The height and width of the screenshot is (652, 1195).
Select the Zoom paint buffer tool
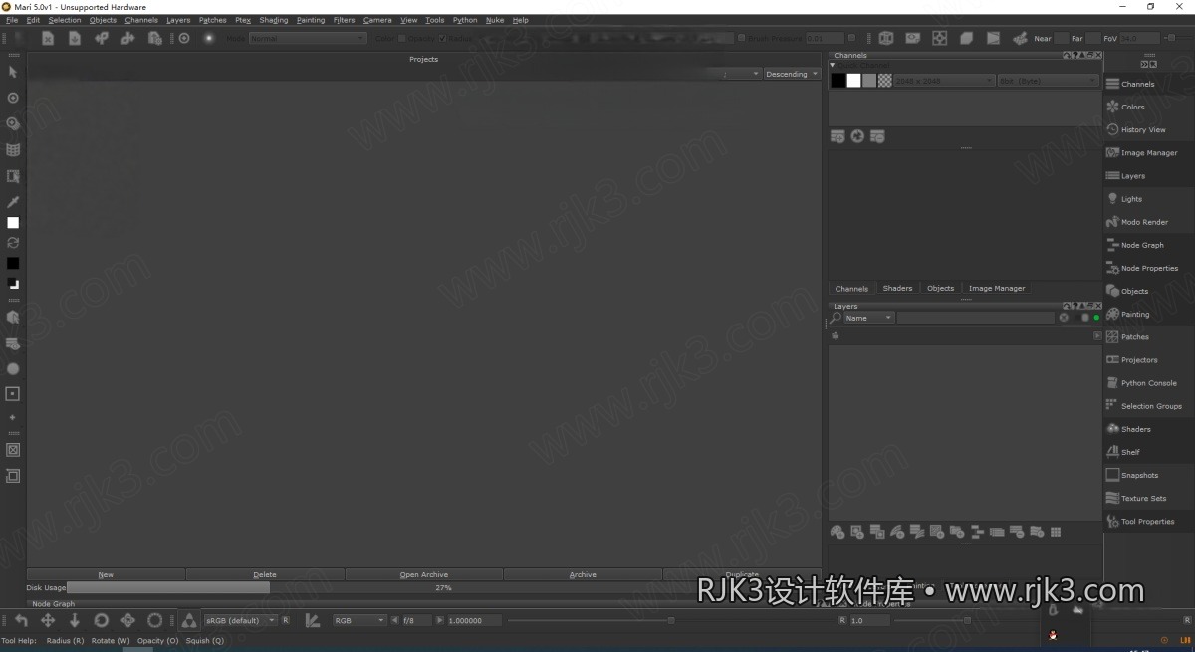(13, 123)
